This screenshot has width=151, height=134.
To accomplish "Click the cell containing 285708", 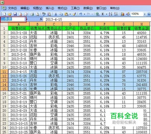I will coord(142,72).
